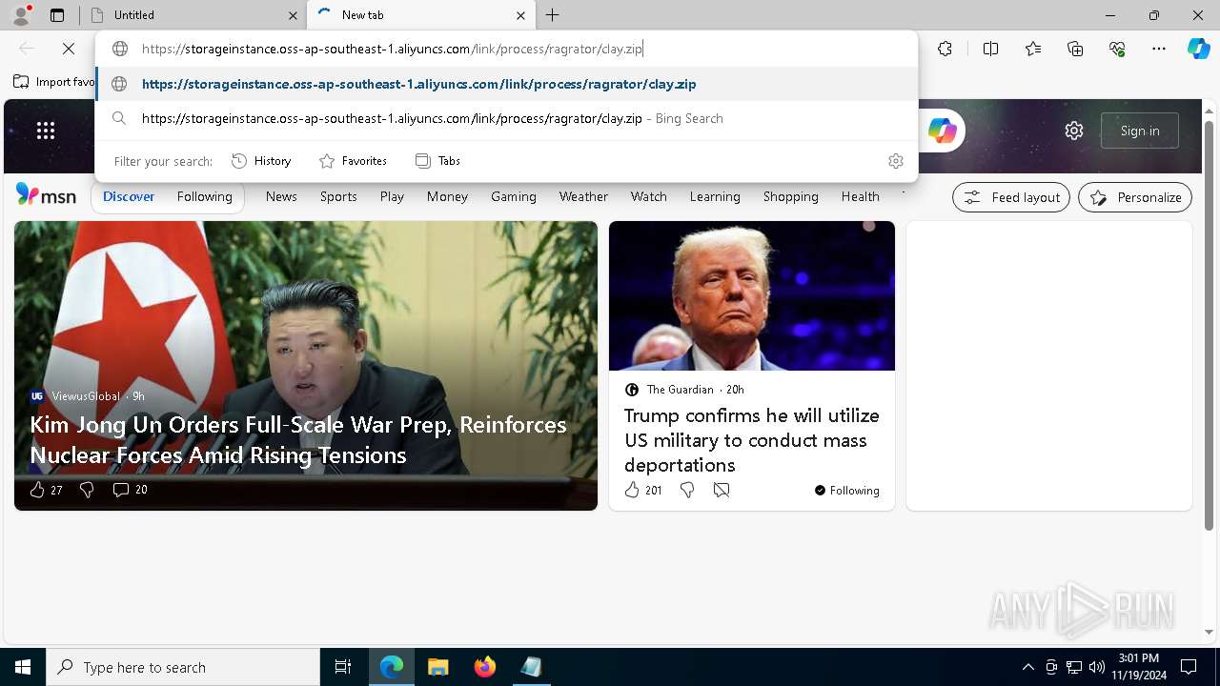Open the Learning category
Screen dimensions: 1220x686
715,196
